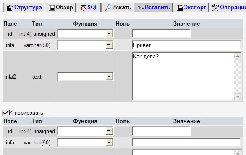Screen dimensions: 246x155
Task: Click the empty second infa value field
Action: [186, 142]
